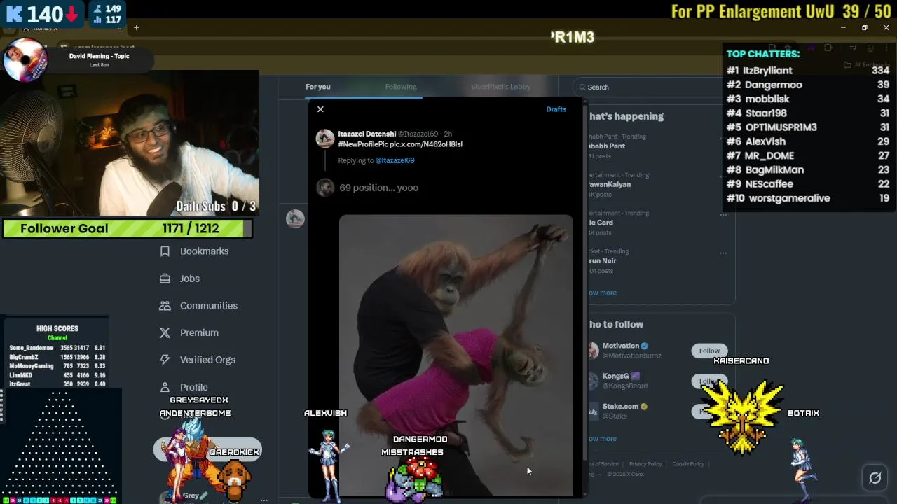Focus the Search input field
This screenshot has width=897, height=504.
[x=648, y=87]
